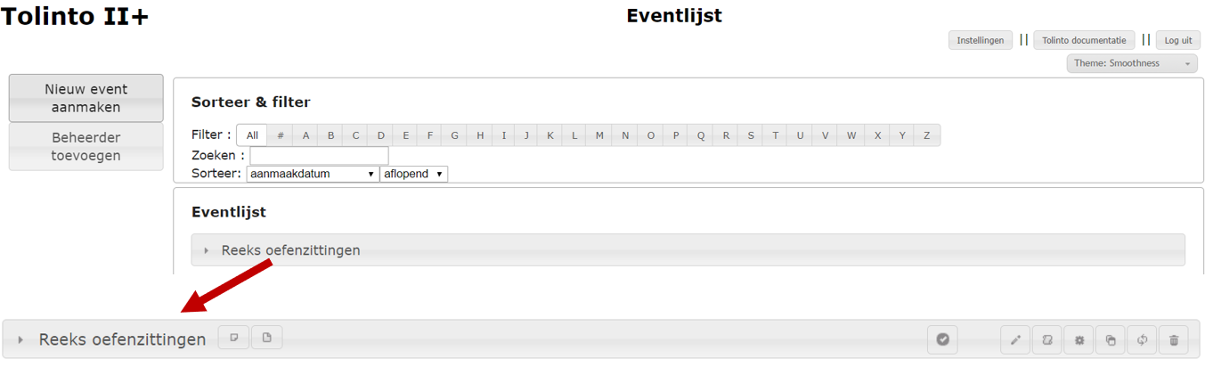Screen dimensions: 1213x367
Task: Open Instellingen
Action: [x=981, y=40]
